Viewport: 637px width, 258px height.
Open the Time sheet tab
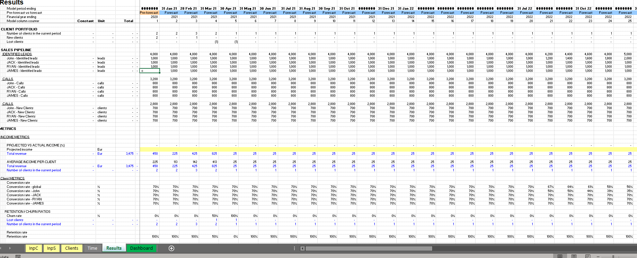click(x=92, y=248)
